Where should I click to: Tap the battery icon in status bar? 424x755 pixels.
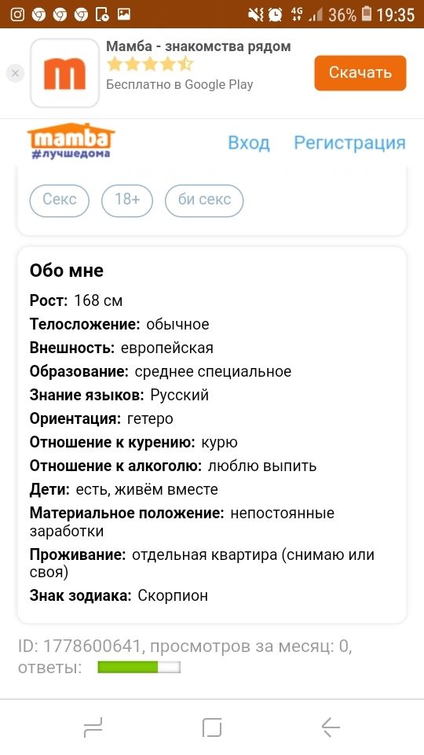pos(367,14)
